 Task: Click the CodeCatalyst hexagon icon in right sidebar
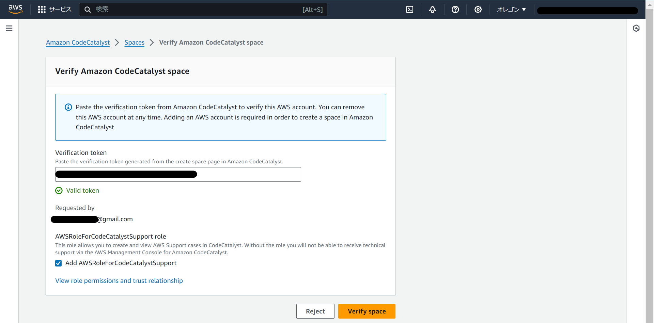(x=637, y=28)
